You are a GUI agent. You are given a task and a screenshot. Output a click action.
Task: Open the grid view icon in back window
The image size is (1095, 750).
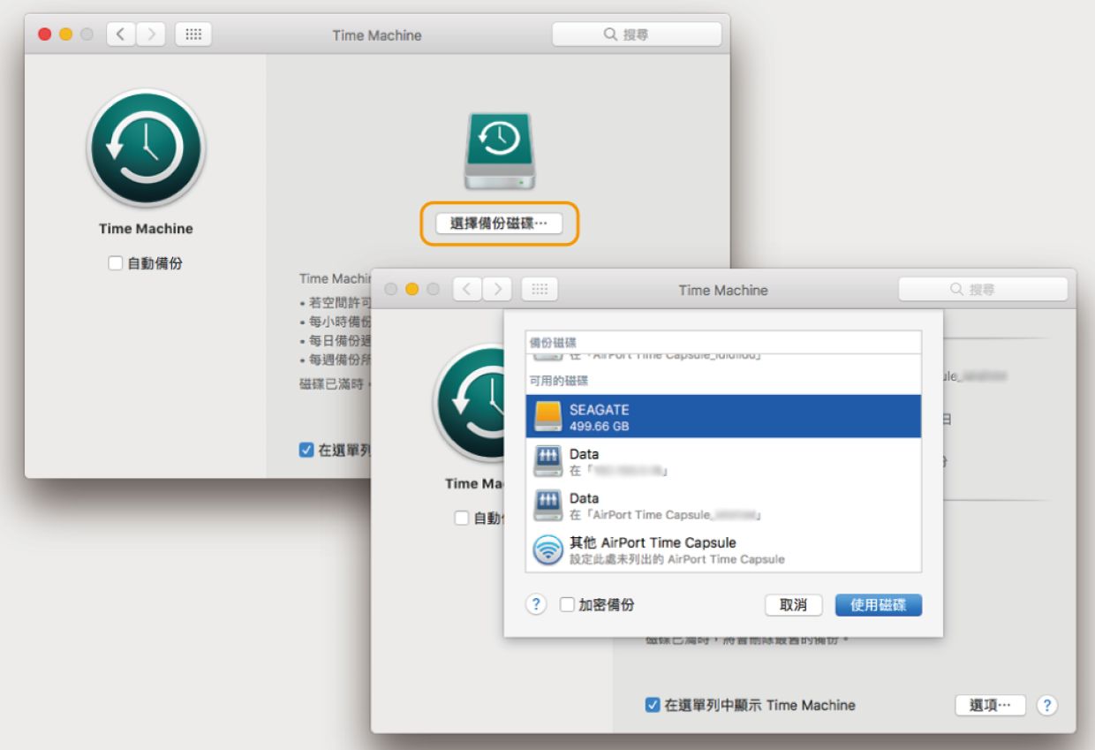[x=193, y=34]
